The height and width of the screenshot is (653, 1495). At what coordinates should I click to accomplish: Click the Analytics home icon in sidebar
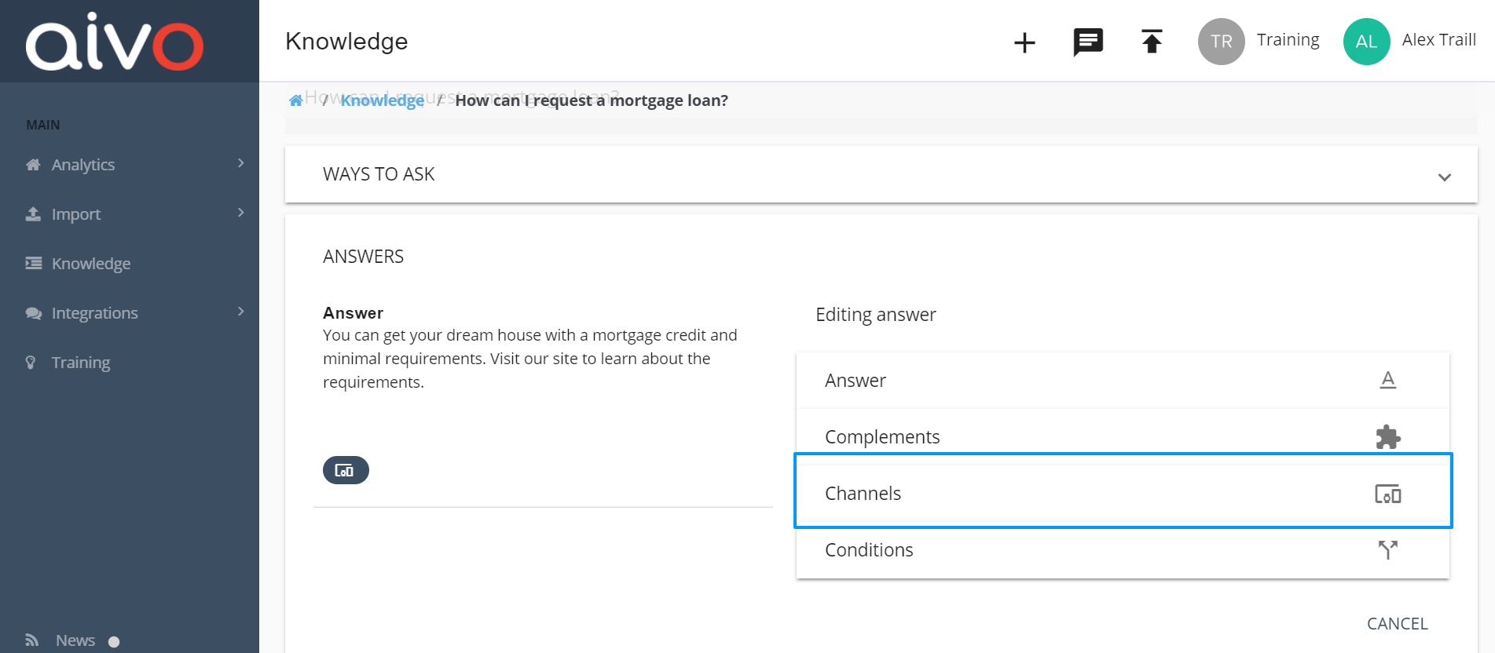click(33, 165)
